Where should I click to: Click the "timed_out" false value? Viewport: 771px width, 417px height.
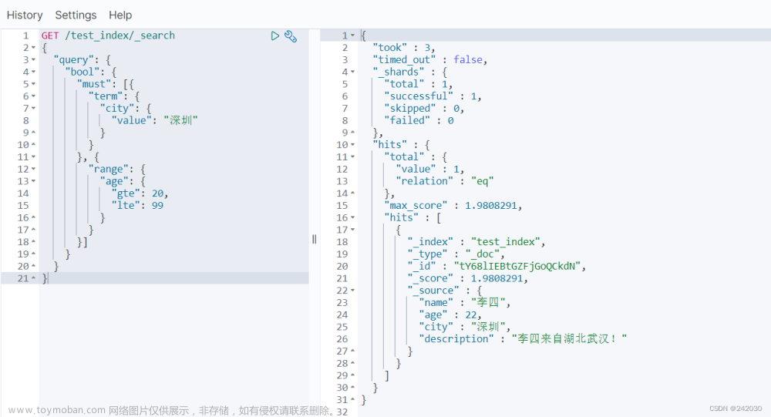pos(468,59)
